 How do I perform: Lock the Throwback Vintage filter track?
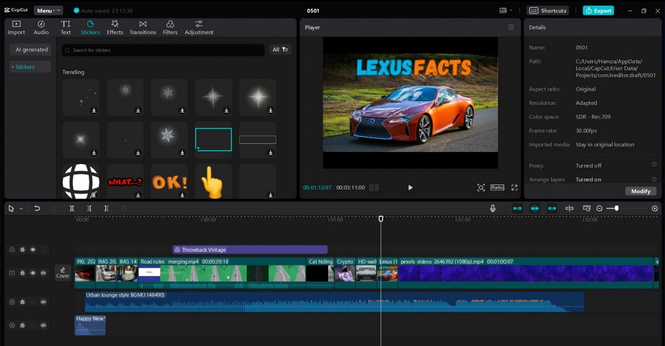point(23,250)
